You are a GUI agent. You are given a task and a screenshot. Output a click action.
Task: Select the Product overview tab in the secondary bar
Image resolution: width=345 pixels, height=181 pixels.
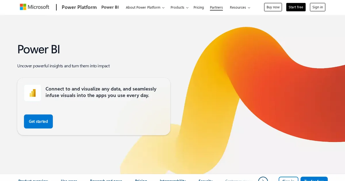click(33, 180)
